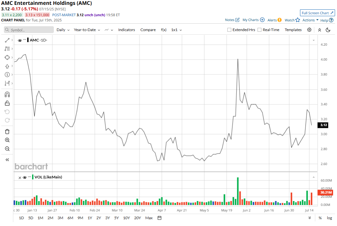The width and height of the screenshot is (337, 226).
Task: Open VOL indicator options ellipsis
Action: tap(30, 177)
